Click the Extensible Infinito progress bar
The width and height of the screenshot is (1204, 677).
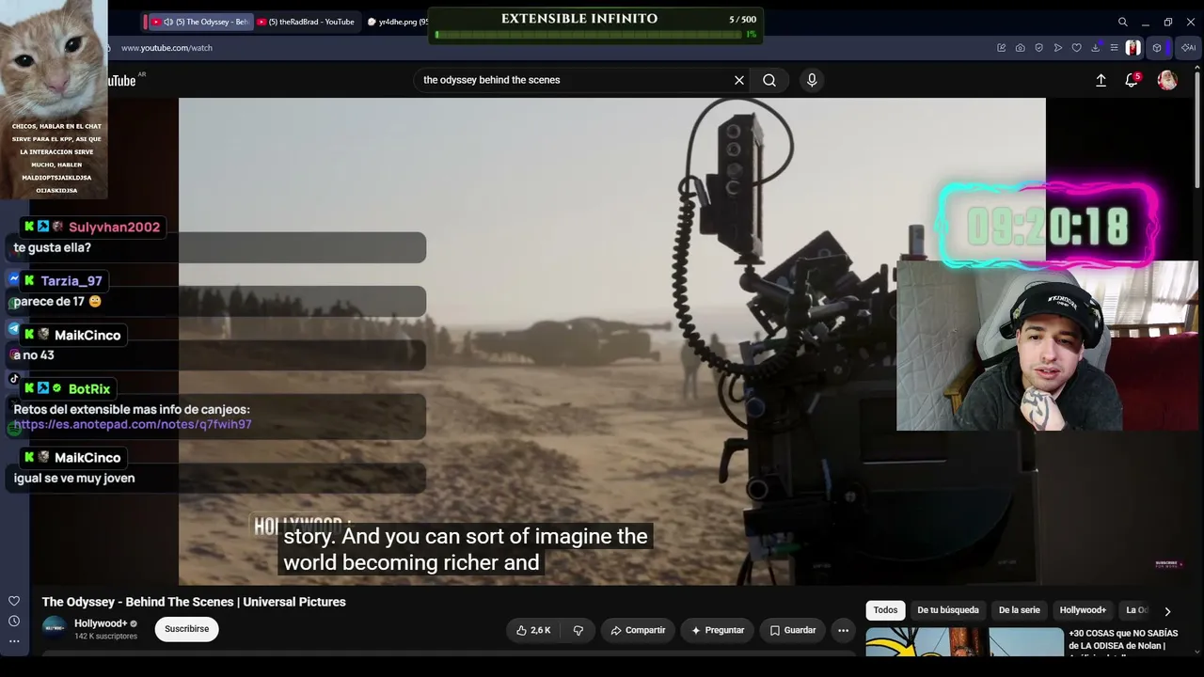coord(588,35)
